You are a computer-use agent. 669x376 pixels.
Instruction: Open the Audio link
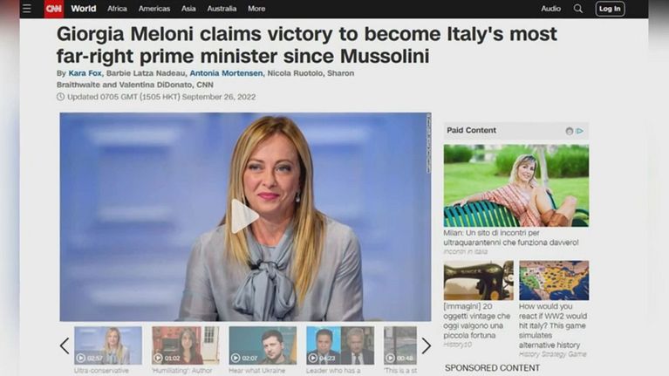pos(551,9)
